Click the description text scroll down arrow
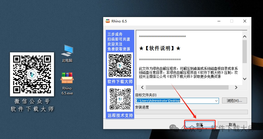 [245, 79]
